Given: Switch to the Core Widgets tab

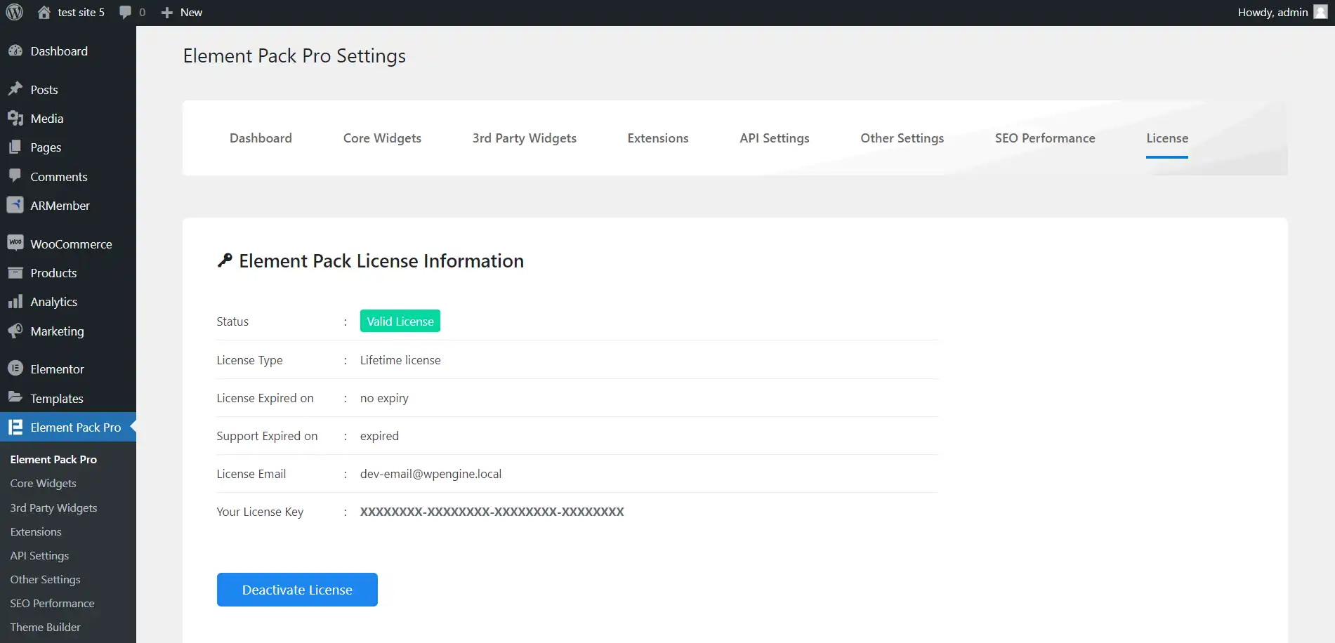Looking at the screenshot, I should point(382,138).
